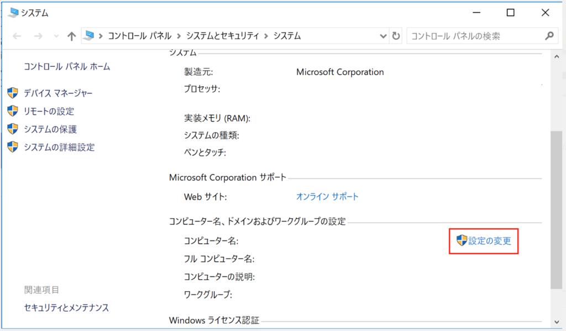The width and height of the screenshot is (566, 331).
Task: Open the breadcrumb computer icon dropdown
Action: point(88,35)
